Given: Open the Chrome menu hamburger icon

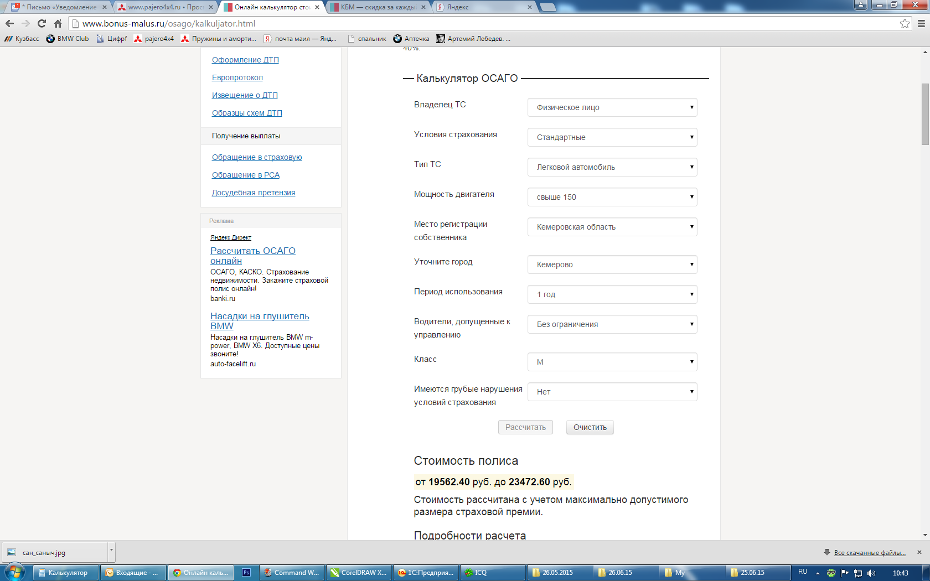Looking at the screenshot, I should [921, 23].
